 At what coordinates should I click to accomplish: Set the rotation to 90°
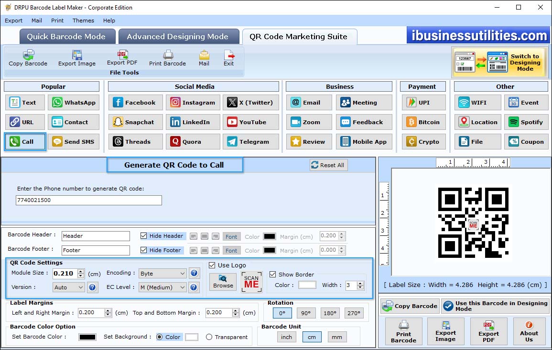click(x=306, y=313)
